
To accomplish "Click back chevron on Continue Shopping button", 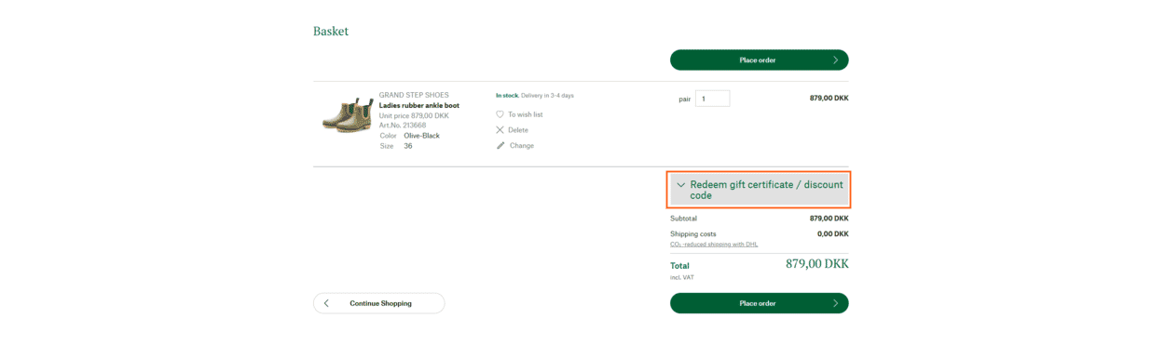I will [x=326, y=303].
